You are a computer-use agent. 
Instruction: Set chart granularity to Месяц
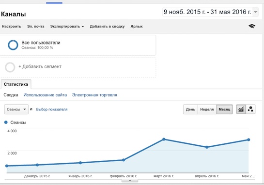tap(224, 109)
